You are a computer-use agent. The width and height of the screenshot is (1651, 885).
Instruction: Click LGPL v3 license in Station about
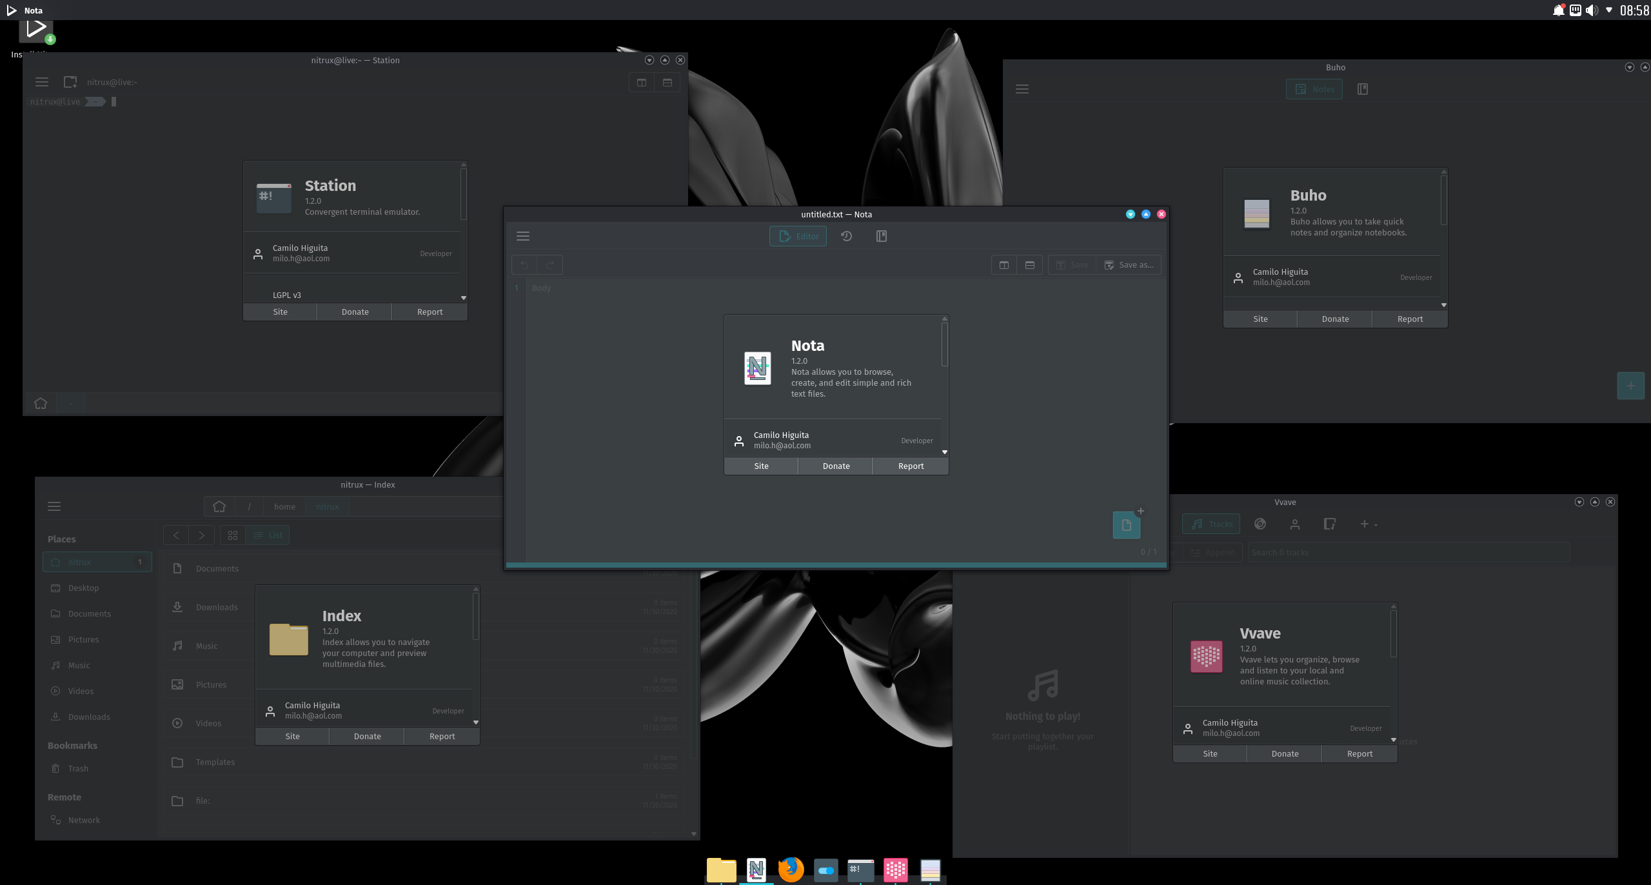[x=287, y=295]
